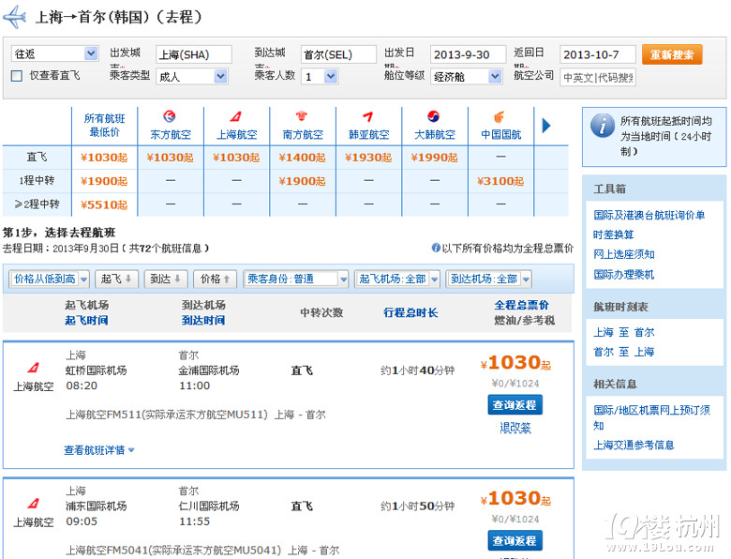Click 南方航空 one-stop price ¥1900起
Screen dimensions: 731x559
(302, 181)
